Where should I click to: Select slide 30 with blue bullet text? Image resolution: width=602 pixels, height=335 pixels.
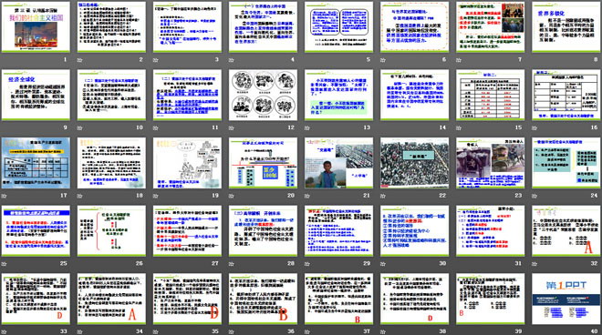pos(415,230)
